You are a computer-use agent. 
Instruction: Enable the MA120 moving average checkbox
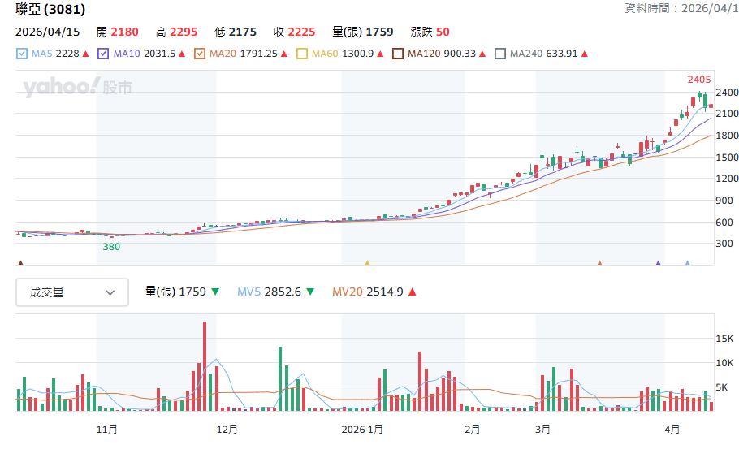[398, 54]
